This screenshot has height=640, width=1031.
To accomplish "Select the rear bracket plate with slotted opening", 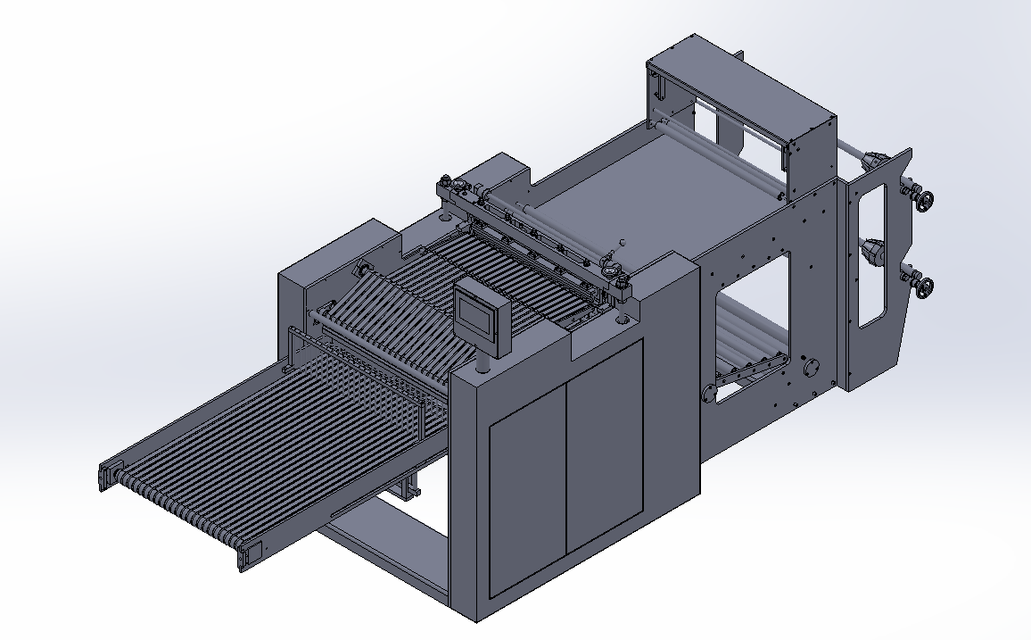I will tap(879, 270).
